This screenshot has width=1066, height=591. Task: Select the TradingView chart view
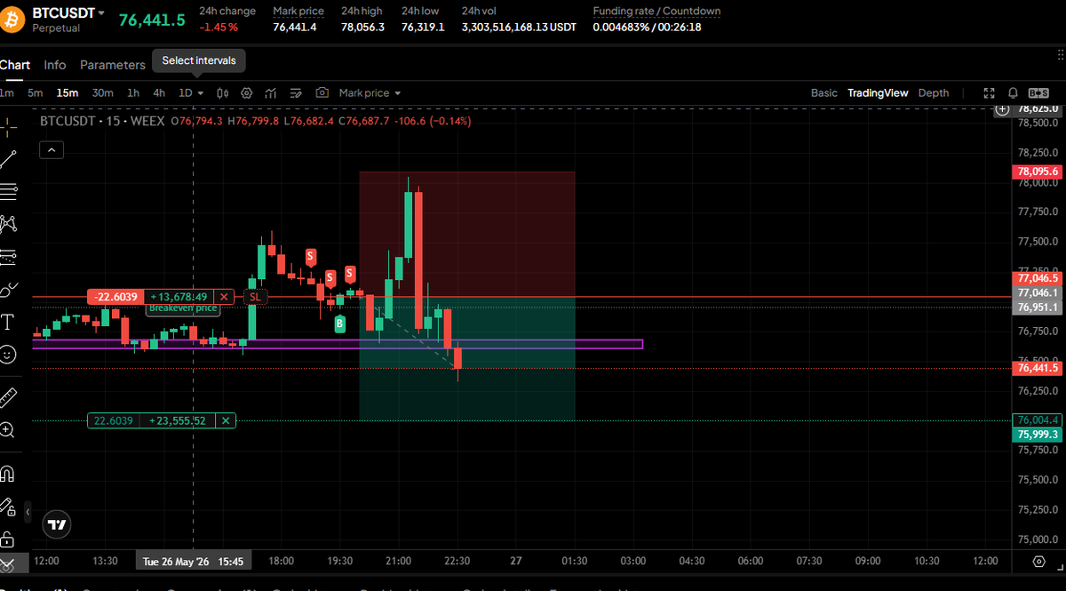(878, 92)
